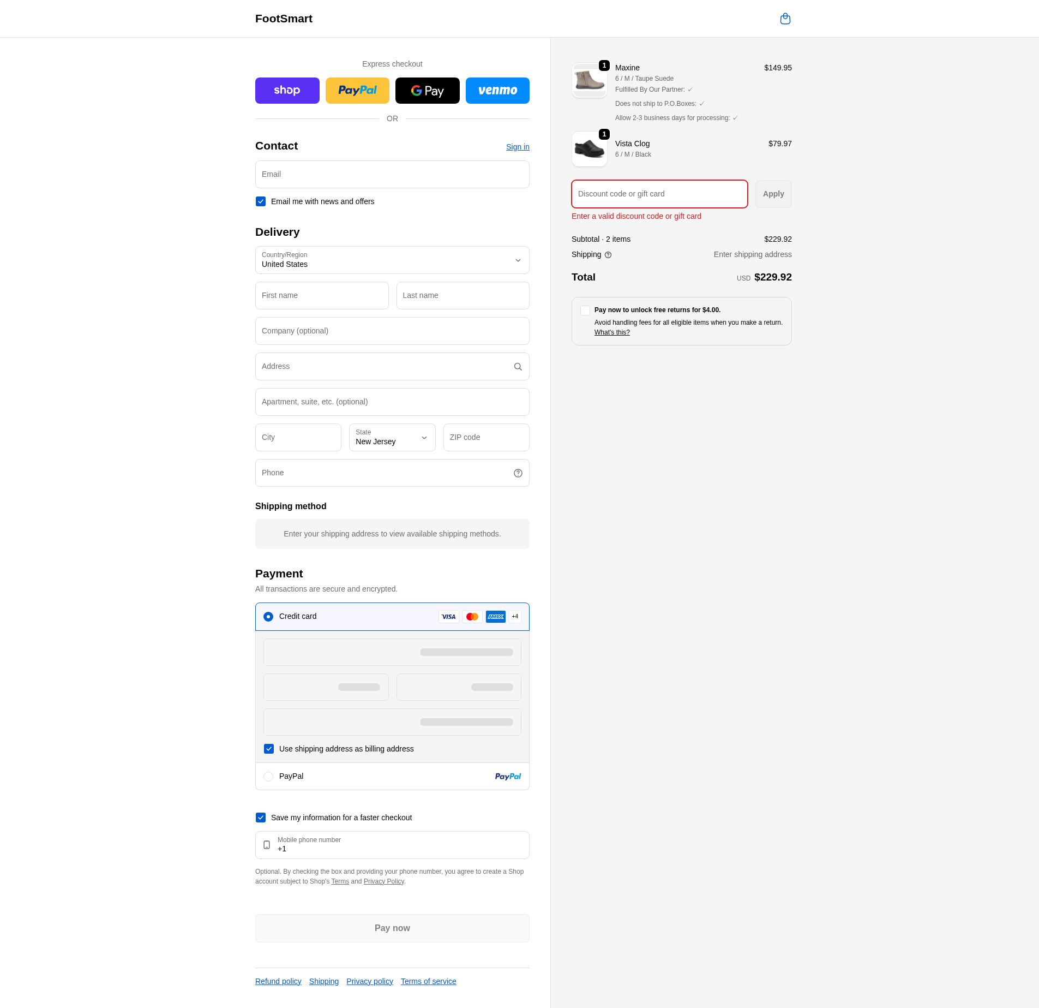Focus the Discount code or gift card field
The width and height of the screenshot is (1039, 1008).
(659, 194)
